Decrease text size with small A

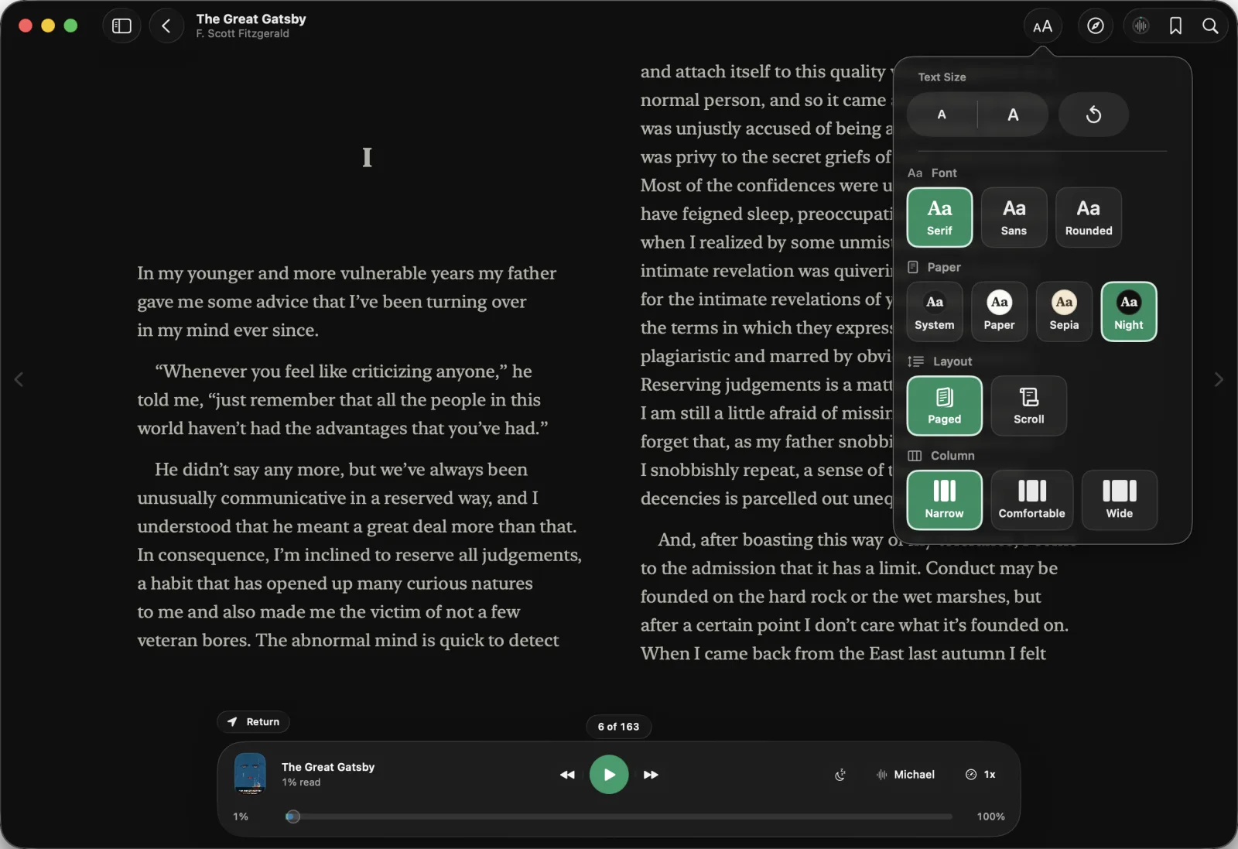tap(942, 115)
